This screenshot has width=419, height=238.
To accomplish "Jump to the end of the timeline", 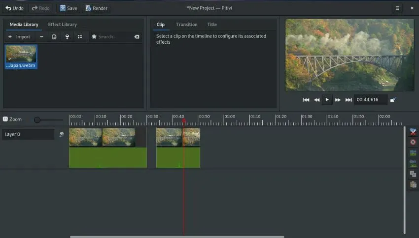I will point(349,100).
